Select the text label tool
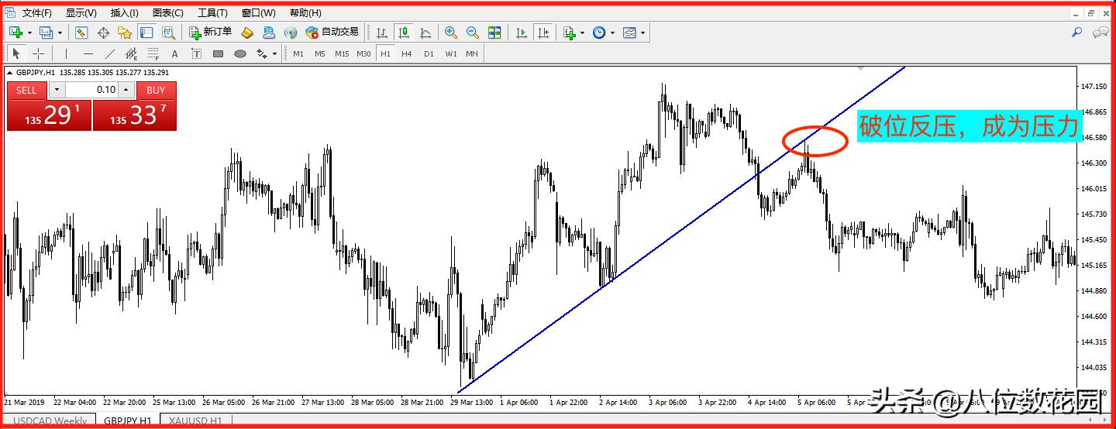The width and height of the screenshot is (1116, 429). point(196,53)
